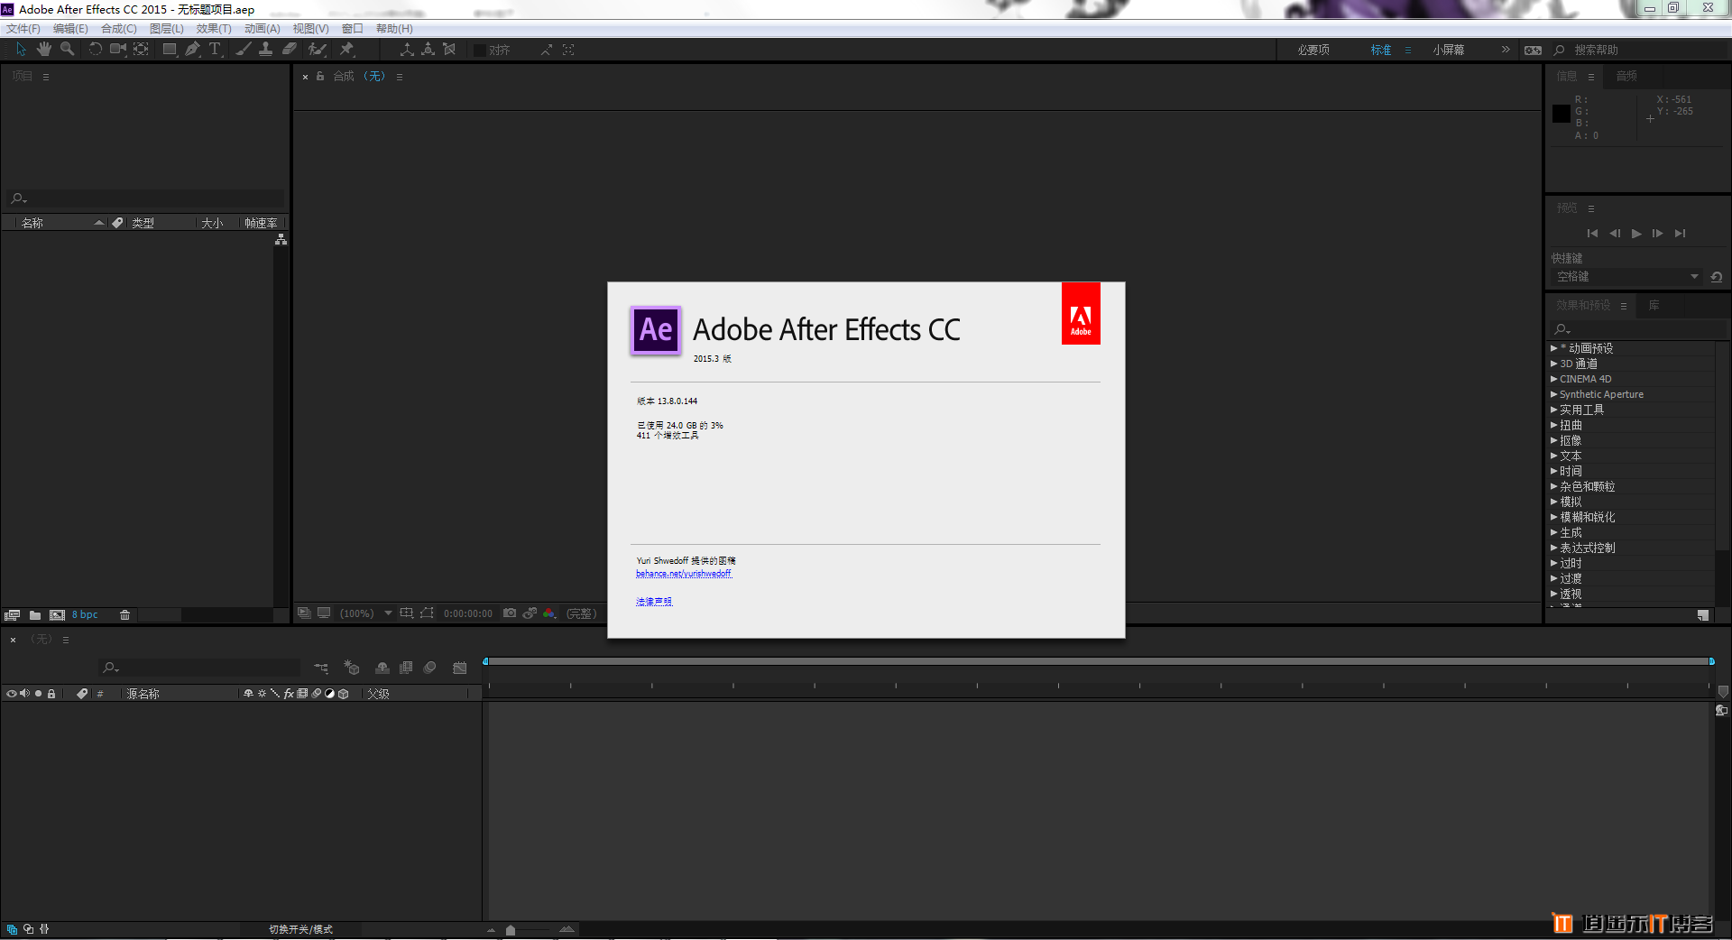Click the 切换开关/模式 toggle button
The image size is (1732, 940).
coord(300,929)
